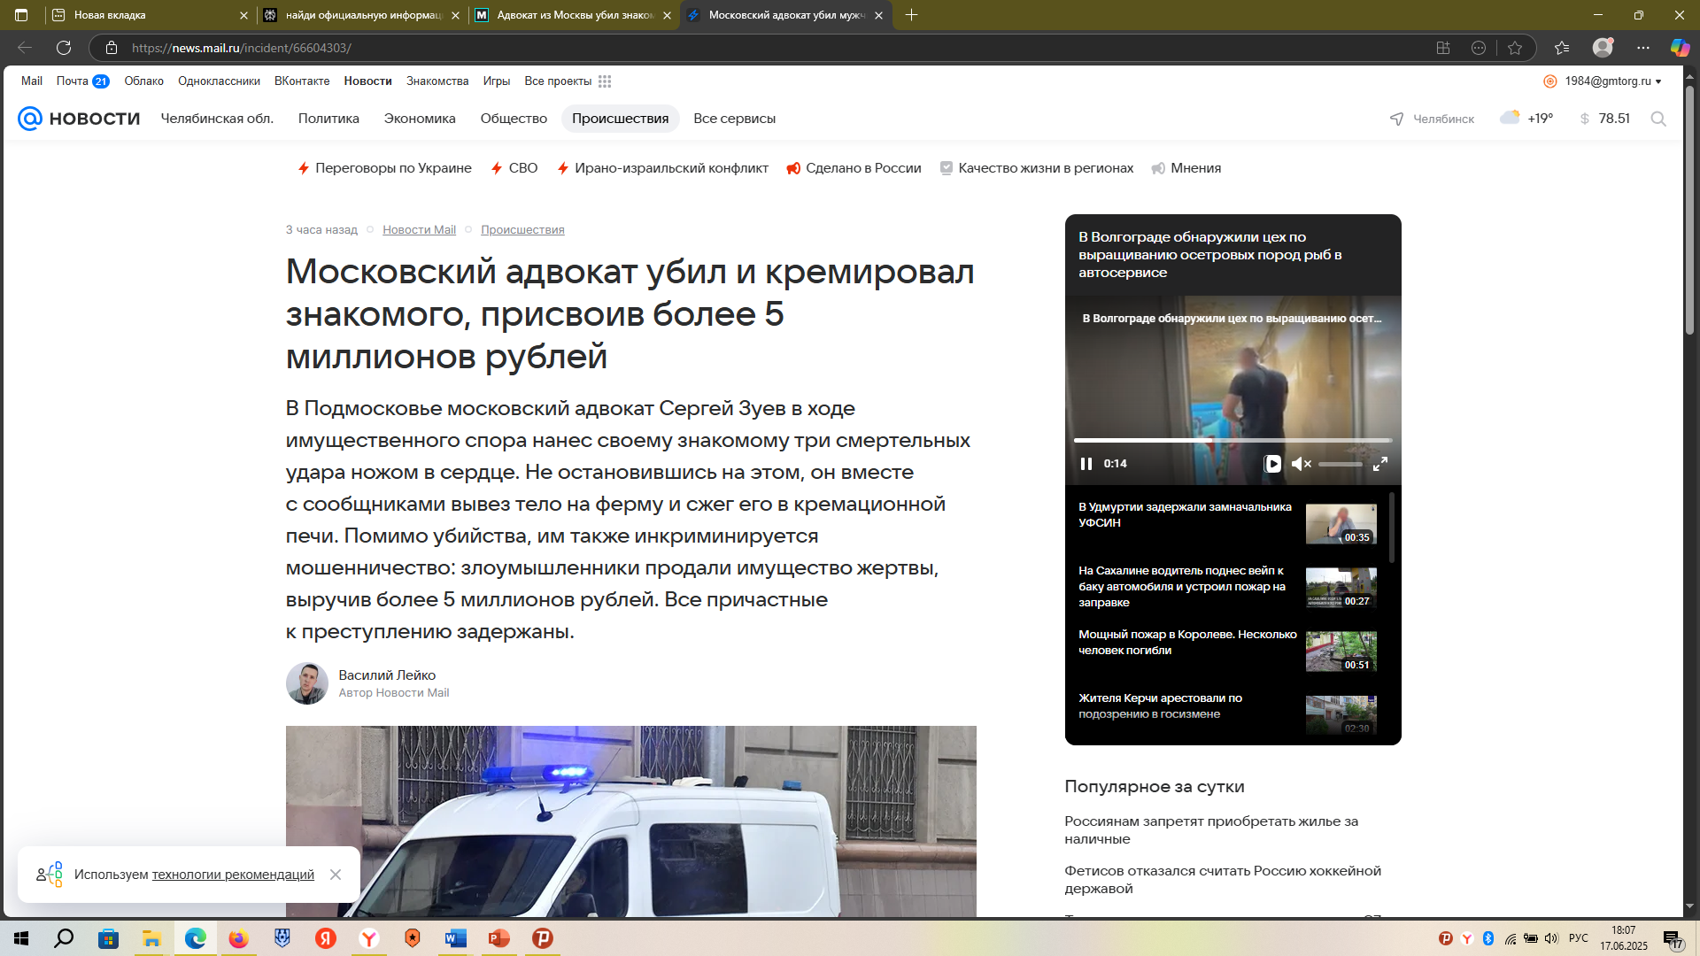Switch to Адвокат из Москвы убил tab

tap(575, 15)
